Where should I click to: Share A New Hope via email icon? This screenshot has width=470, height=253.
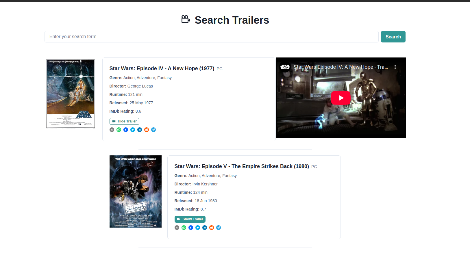click(112, 130)
